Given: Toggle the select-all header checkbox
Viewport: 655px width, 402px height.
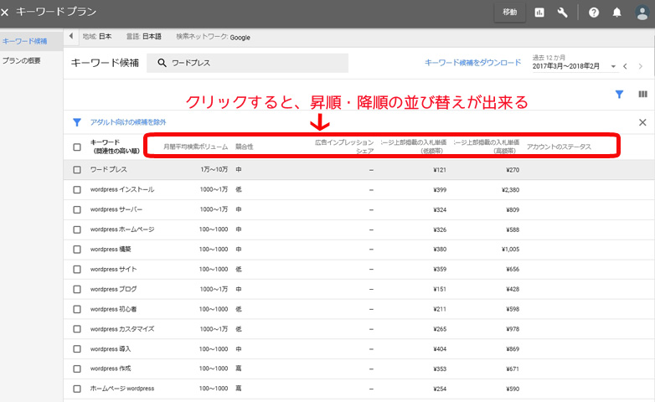Looking at the screenshot, I should (x=77, y=147).
